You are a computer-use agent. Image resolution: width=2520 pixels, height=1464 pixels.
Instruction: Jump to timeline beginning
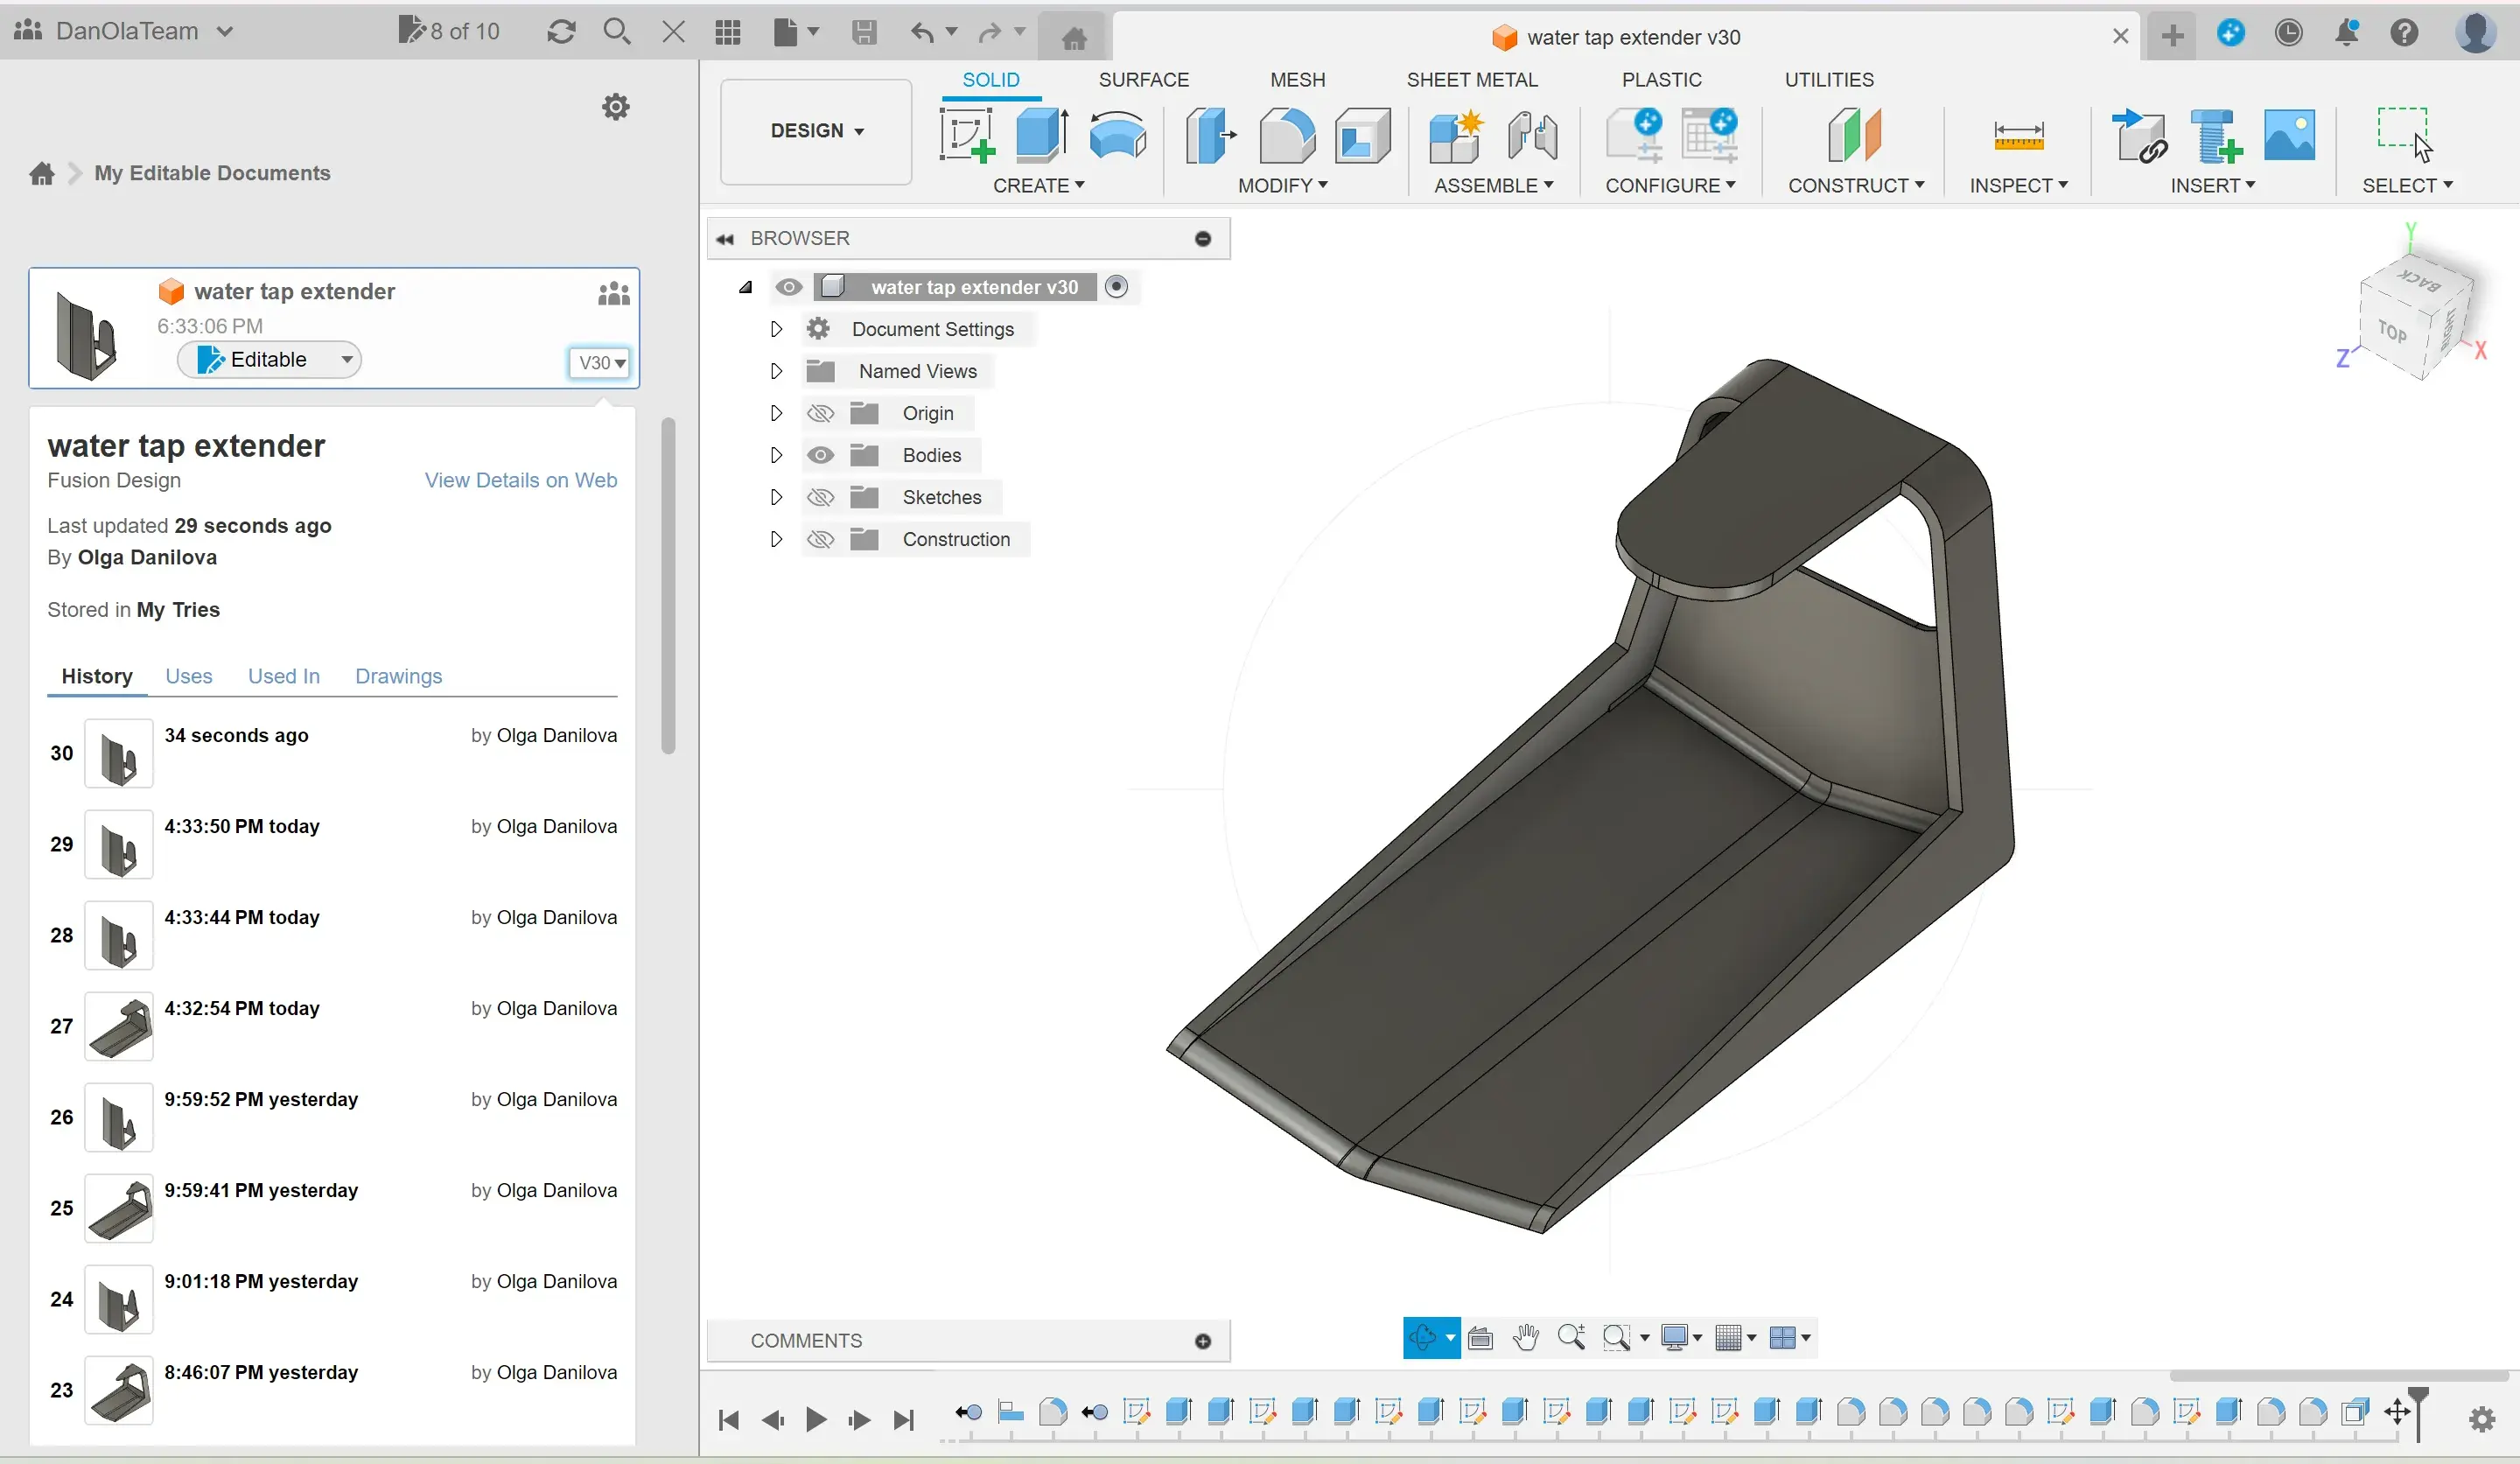point(728,1419)
